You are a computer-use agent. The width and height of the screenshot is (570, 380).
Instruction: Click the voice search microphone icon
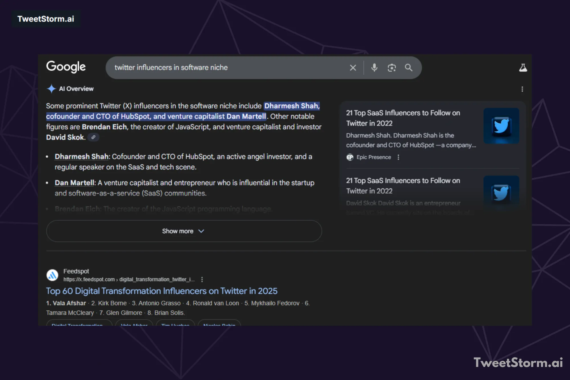click(374, 68)
